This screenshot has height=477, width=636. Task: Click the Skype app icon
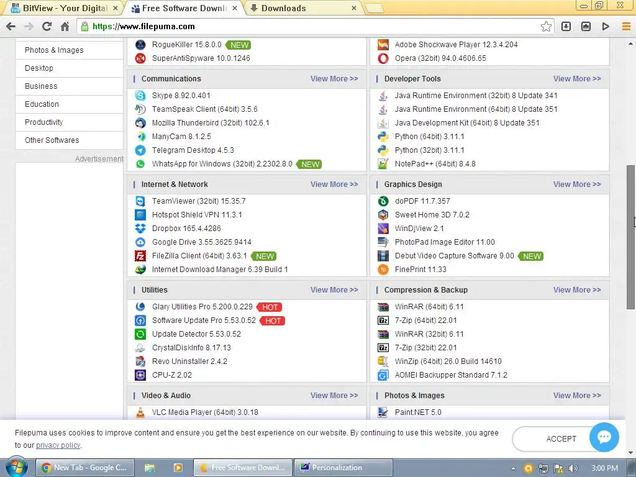pyautogui.click(x=140, y=96)
